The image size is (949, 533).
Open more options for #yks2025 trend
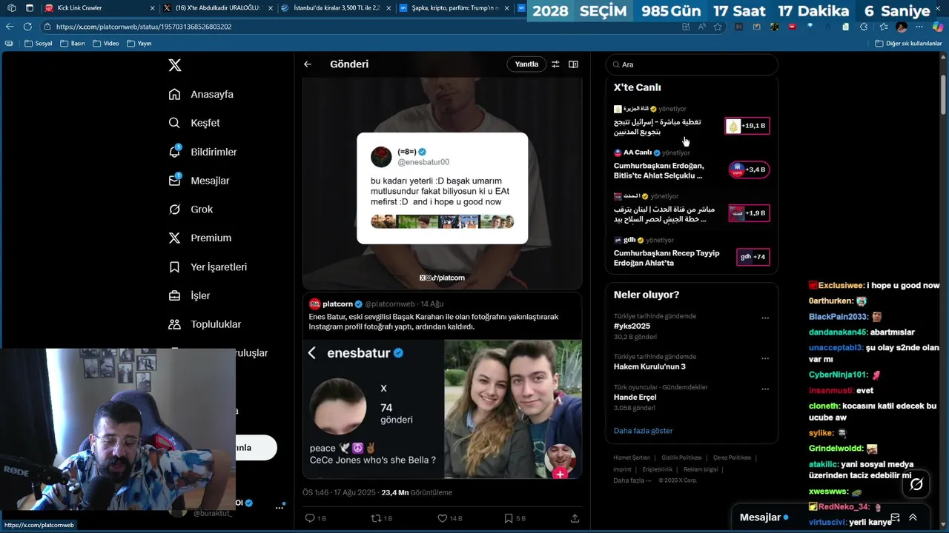[765, 318]
